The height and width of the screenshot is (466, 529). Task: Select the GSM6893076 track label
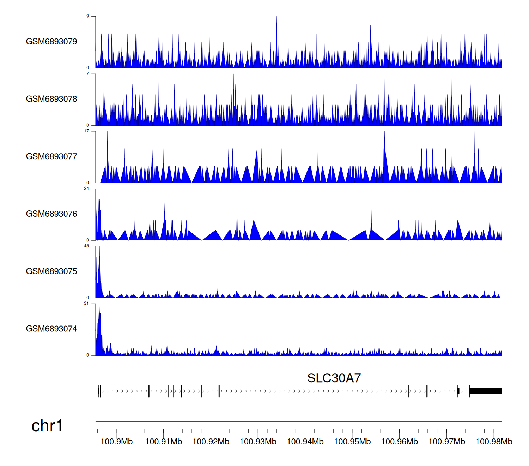tap(51, 214)
